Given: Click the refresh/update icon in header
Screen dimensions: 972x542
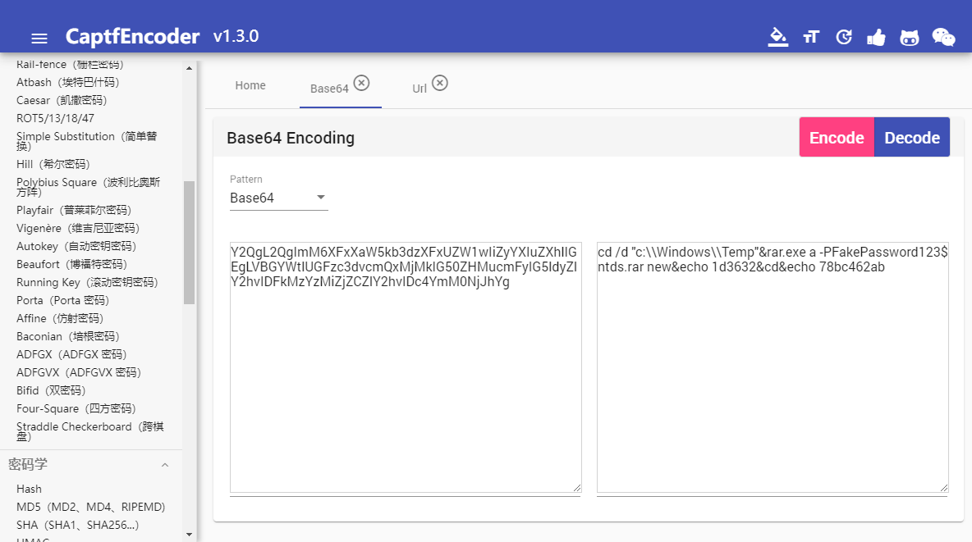Looking at the screenshot, I should [x=844, y=37].
